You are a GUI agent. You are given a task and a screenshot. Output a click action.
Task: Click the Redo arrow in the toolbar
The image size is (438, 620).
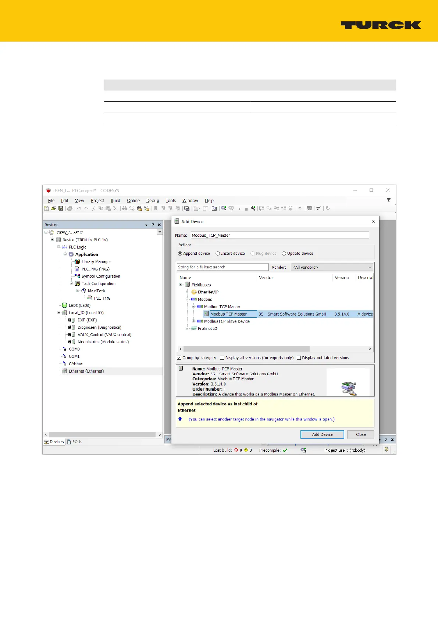[x=86, y=208]
